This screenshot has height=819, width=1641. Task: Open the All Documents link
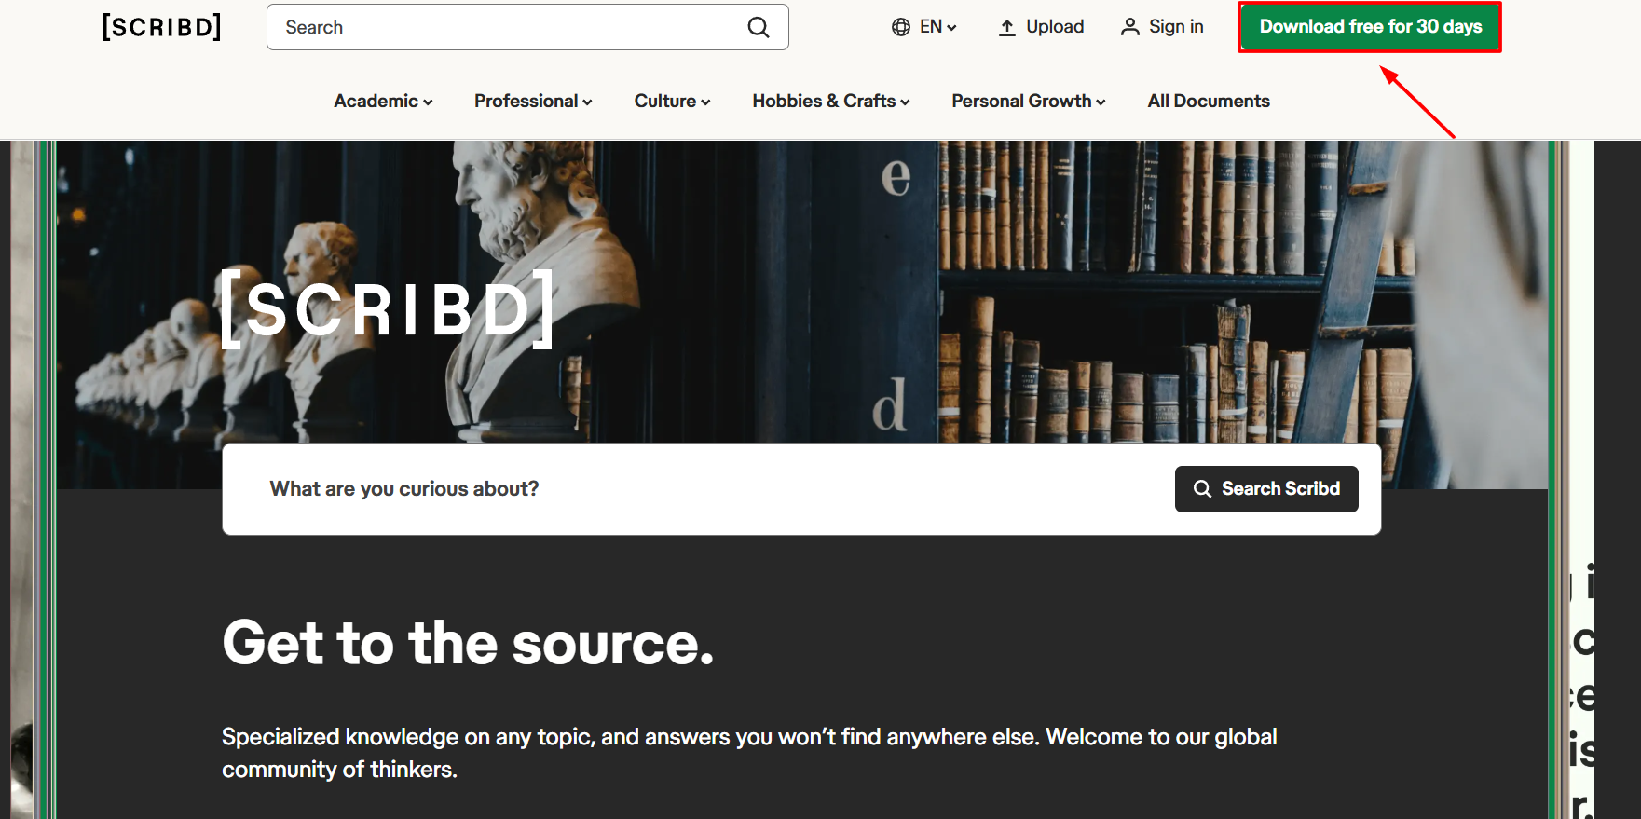[1209, 101]
